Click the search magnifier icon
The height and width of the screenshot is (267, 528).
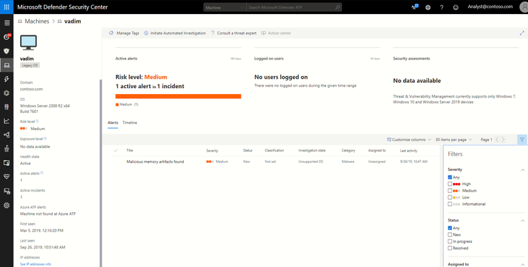[338, 7]
